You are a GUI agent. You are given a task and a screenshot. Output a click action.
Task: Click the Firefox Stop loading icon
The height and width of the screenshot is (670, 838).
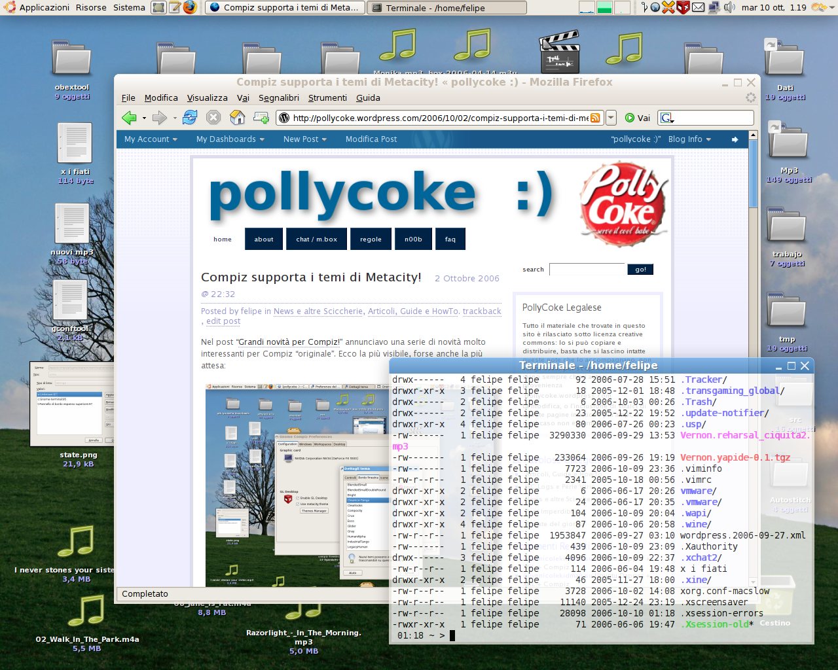point(213,118)
